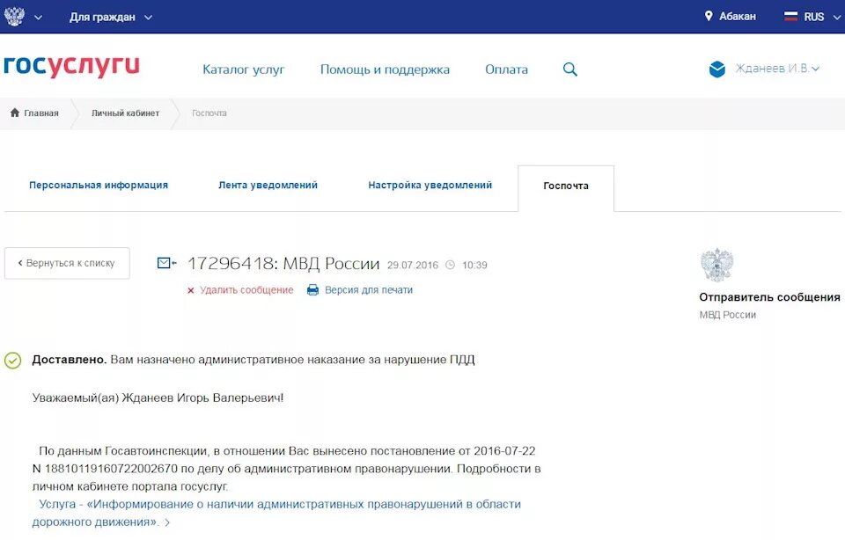Click the red X delete icon
This screenshot has height=540, width=845.
coord(191,291)
